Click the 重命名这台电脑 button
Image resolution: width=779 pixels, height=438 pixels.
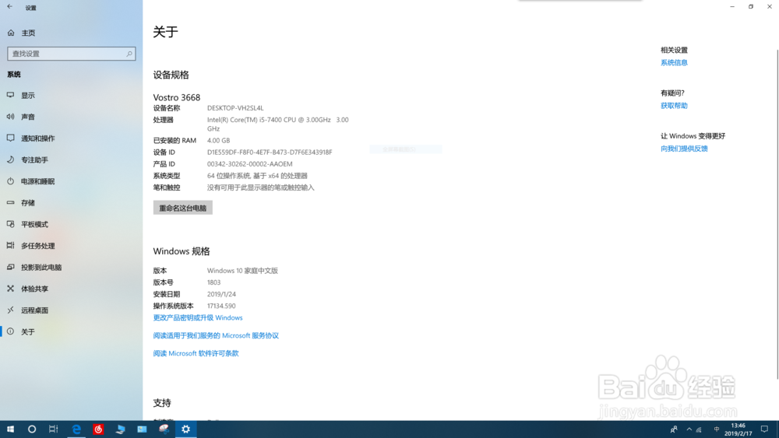183,208
